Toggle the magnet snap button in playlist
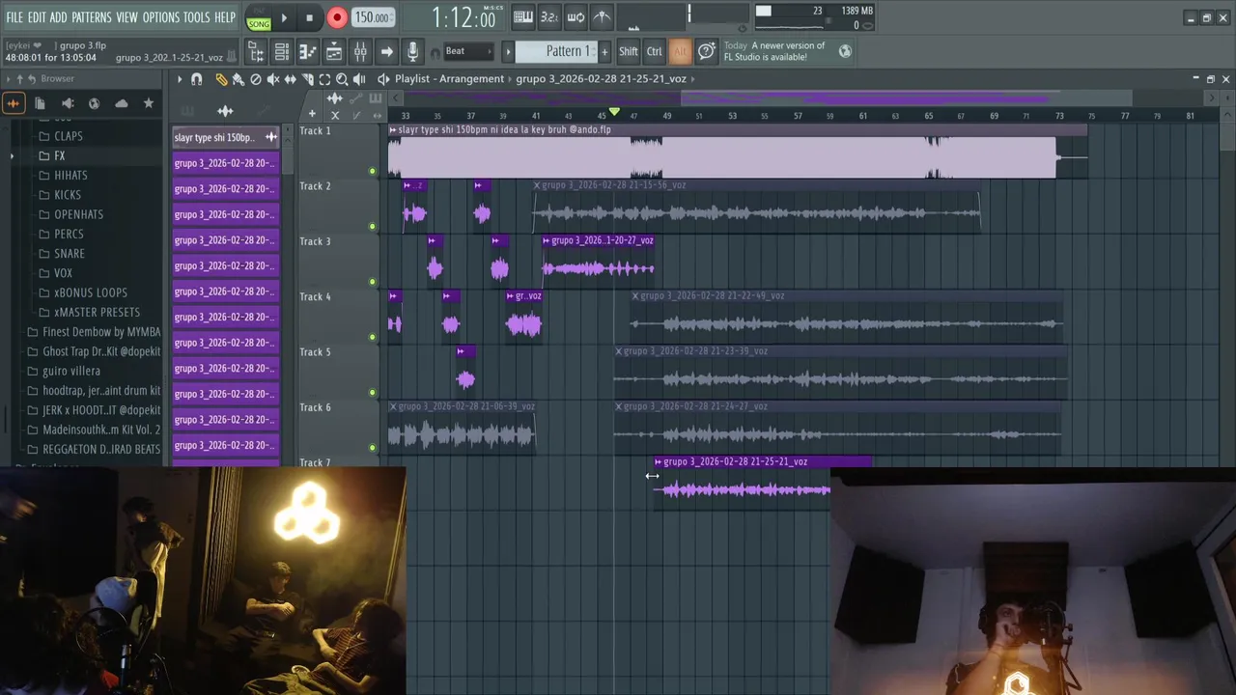This screenshot has height=695, width=1236. tap(197, 79)
